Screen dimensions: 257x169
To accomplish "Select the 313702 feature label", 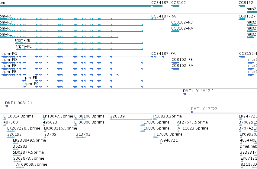I will (83, 135).
